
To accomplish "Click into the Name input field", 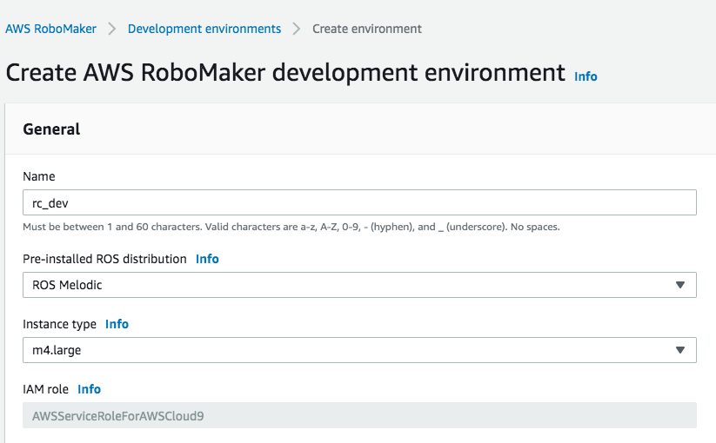I will [359, 202].
